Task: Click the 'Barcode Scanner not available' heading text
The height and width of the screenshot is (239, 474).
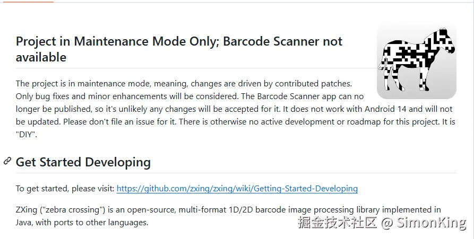Action: tap(282, 41)
